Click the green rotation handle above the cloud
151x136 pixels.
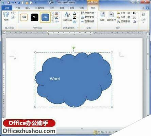(73, 48)
